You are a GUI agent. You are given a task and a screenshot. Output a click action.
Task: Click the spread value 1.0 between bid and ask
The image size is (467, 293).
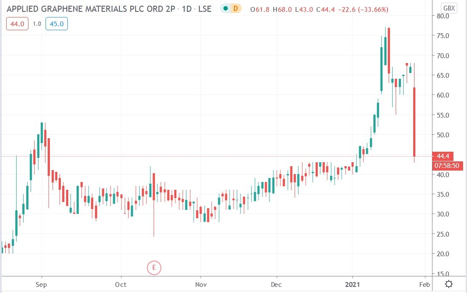pos(36,24)
